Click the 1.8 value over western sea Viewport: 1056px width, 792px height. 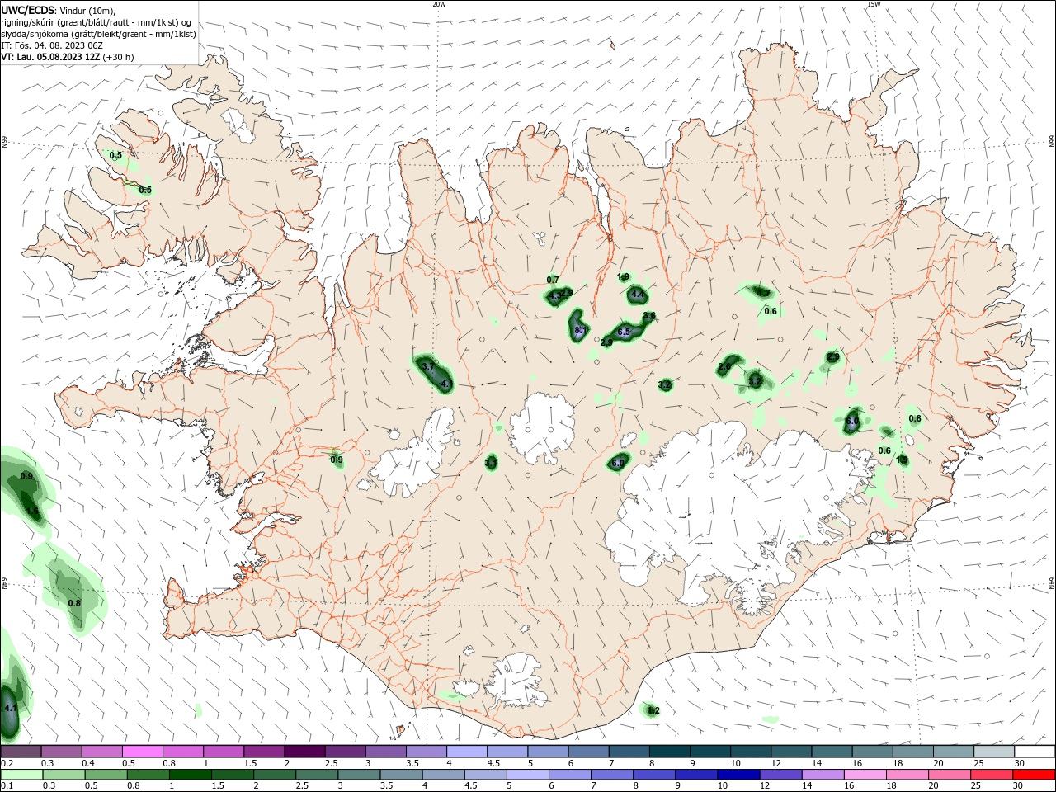coord(32,511)
